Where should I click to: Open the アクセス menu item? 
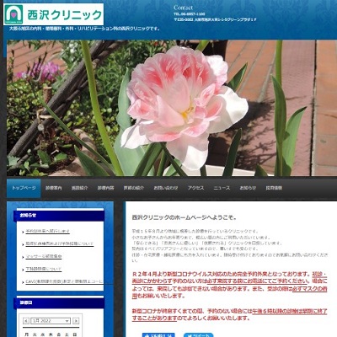pyautogui.click(x=195, y=188)
